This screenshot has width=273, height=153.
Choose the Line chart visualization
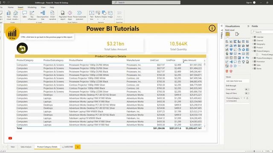(227, 45)
